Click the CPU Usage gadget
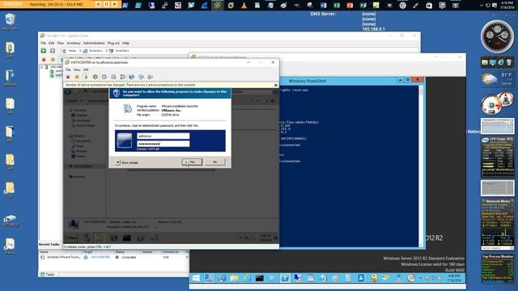518x291 pixels. 497,157
